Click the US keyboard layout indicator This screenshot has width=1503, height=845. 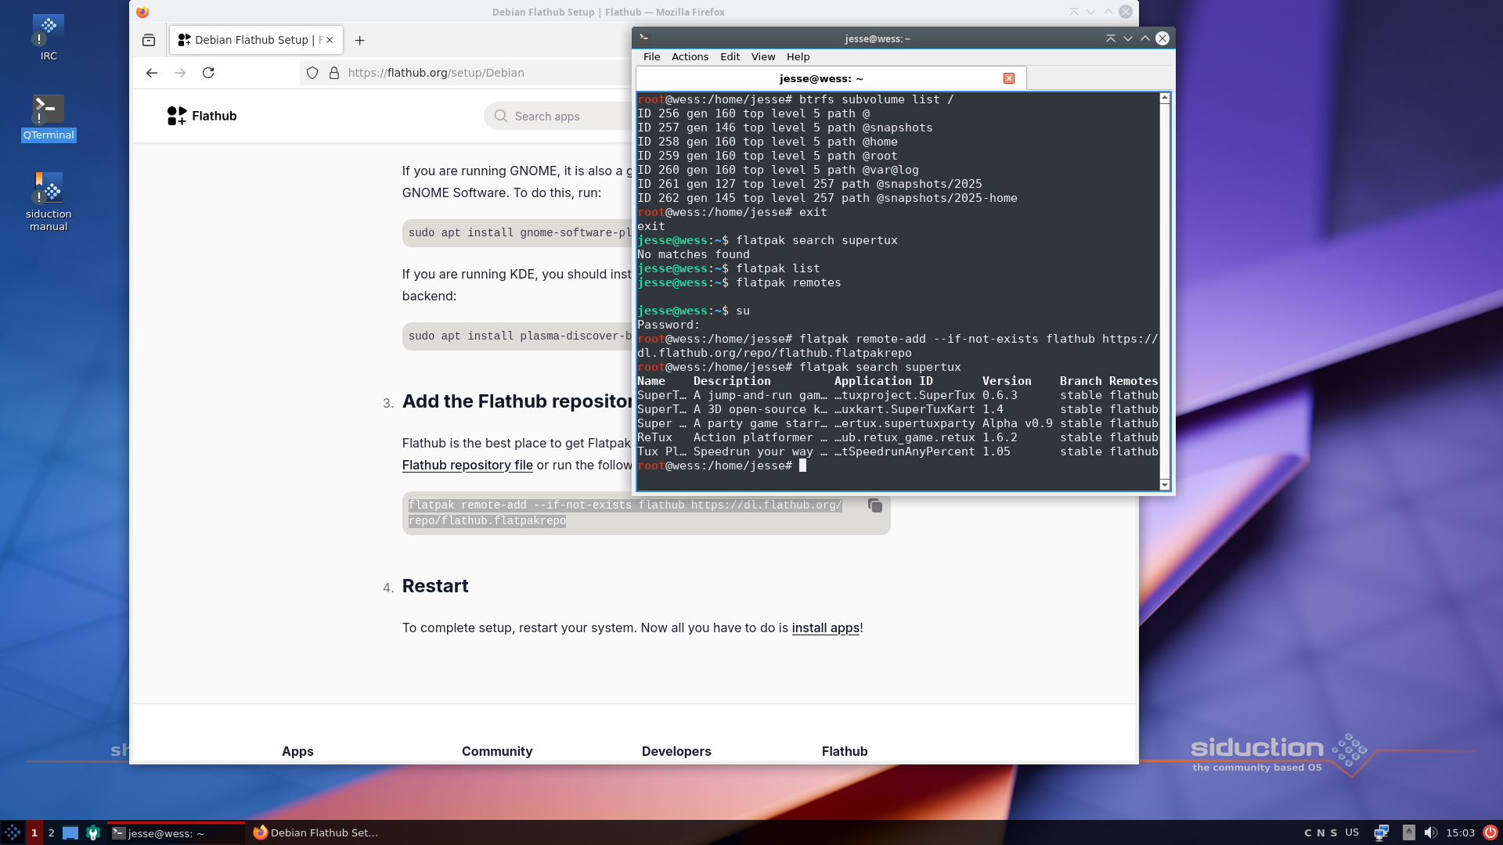coord(1352,832)
